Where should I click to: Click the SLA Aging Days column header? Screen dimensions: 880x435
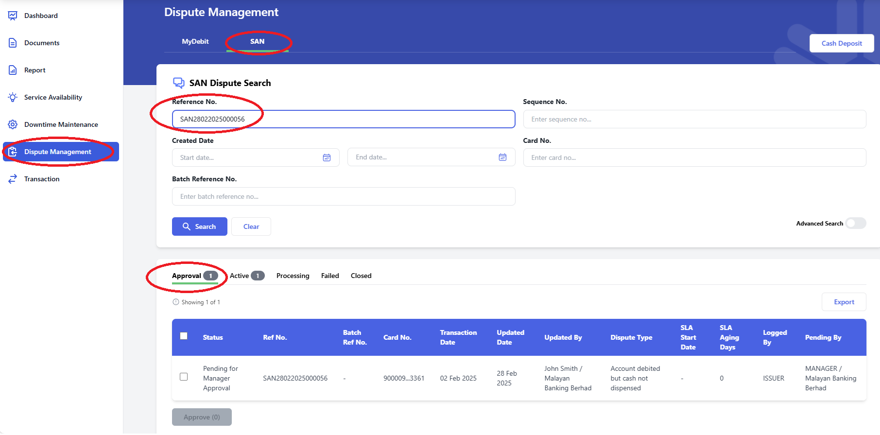click(x=729, y=337)
